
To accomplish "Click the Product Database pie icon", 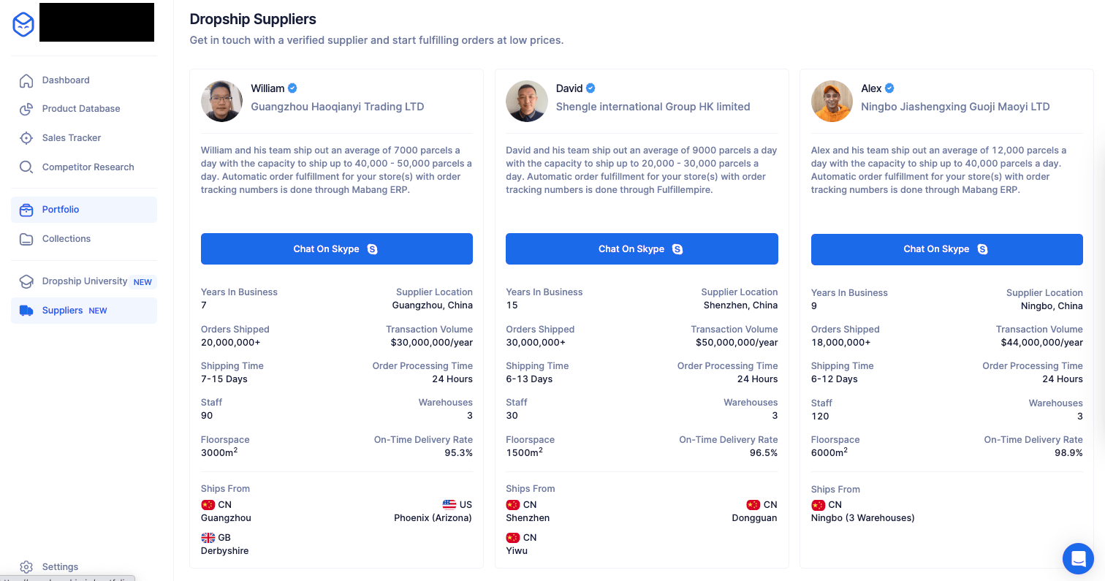I will click(x=26, y=109).
